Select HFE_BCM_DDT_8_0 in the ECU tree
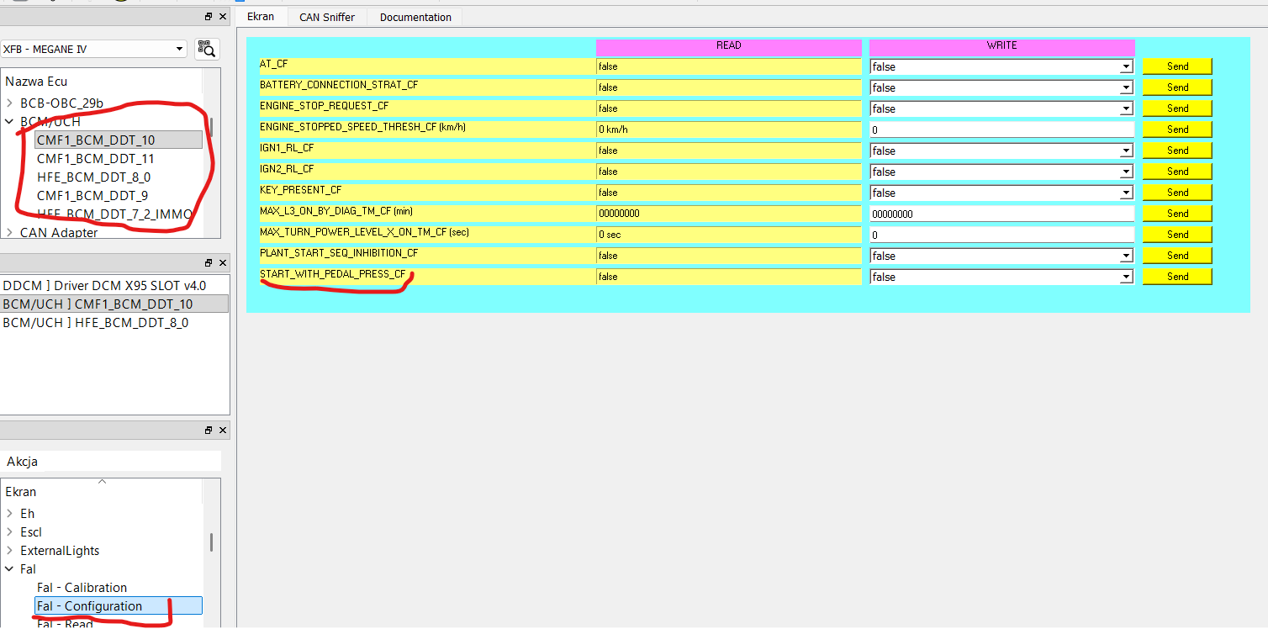The image size is (1268, 629). pos(93,177)
